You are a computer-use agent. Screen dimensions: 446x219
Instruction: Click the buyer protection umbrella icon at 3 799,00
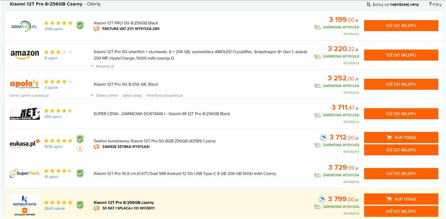[322, 199]
